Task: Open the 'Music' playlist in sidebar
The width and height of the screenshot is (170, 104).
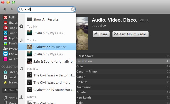Action: [10, 103]
